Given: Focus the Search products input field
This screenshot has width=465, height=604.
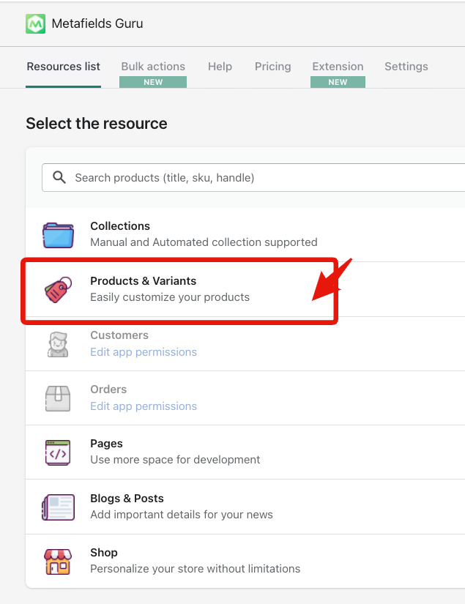Looking at the screenshot, I should coord(264,178).
